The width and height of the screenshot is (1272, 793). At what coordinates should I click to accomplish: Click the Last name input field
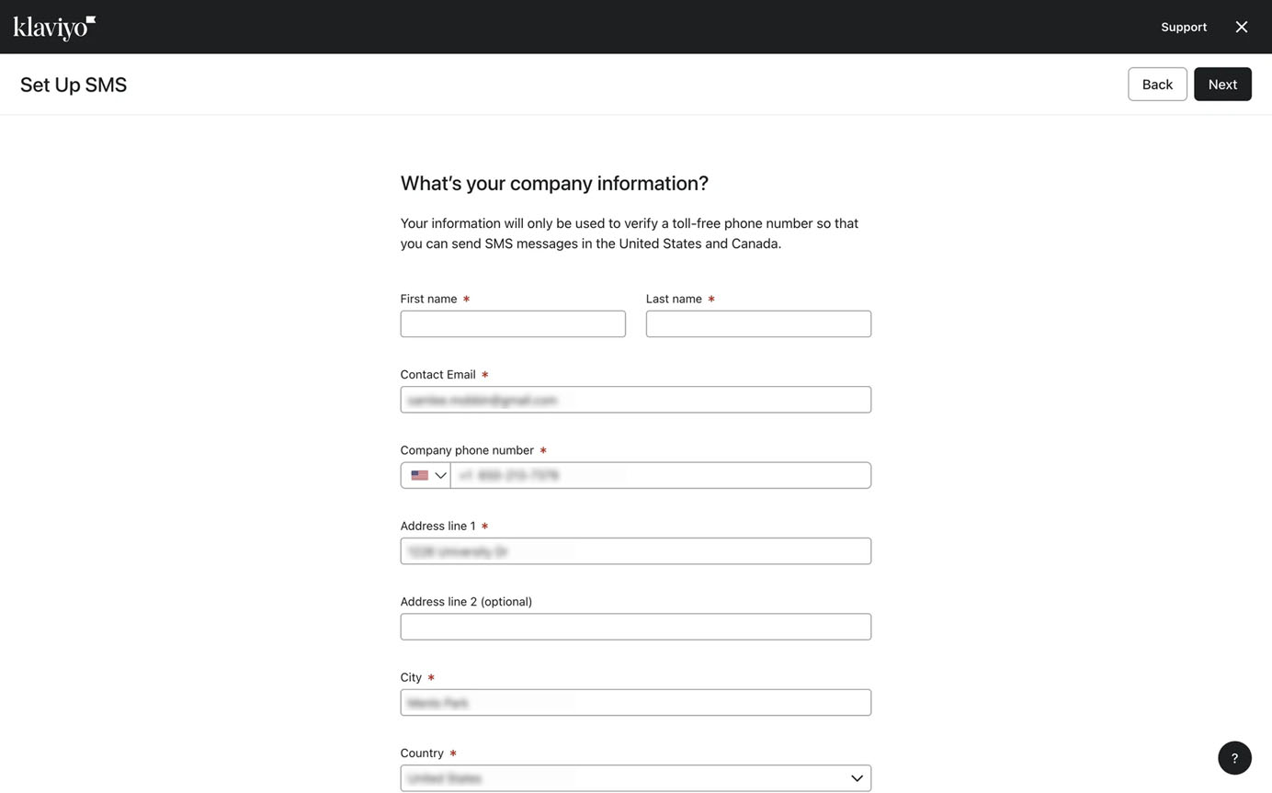[x=757, y=323]
